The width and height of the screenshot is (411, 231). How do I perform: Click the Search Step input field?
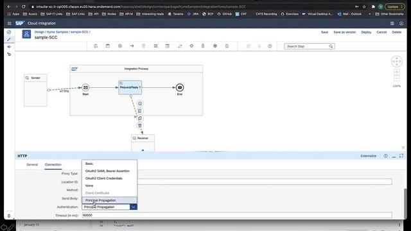point(306,46)
